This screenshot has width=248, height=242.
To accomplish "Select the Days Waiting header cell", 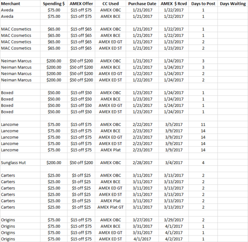I will (232, 3).
